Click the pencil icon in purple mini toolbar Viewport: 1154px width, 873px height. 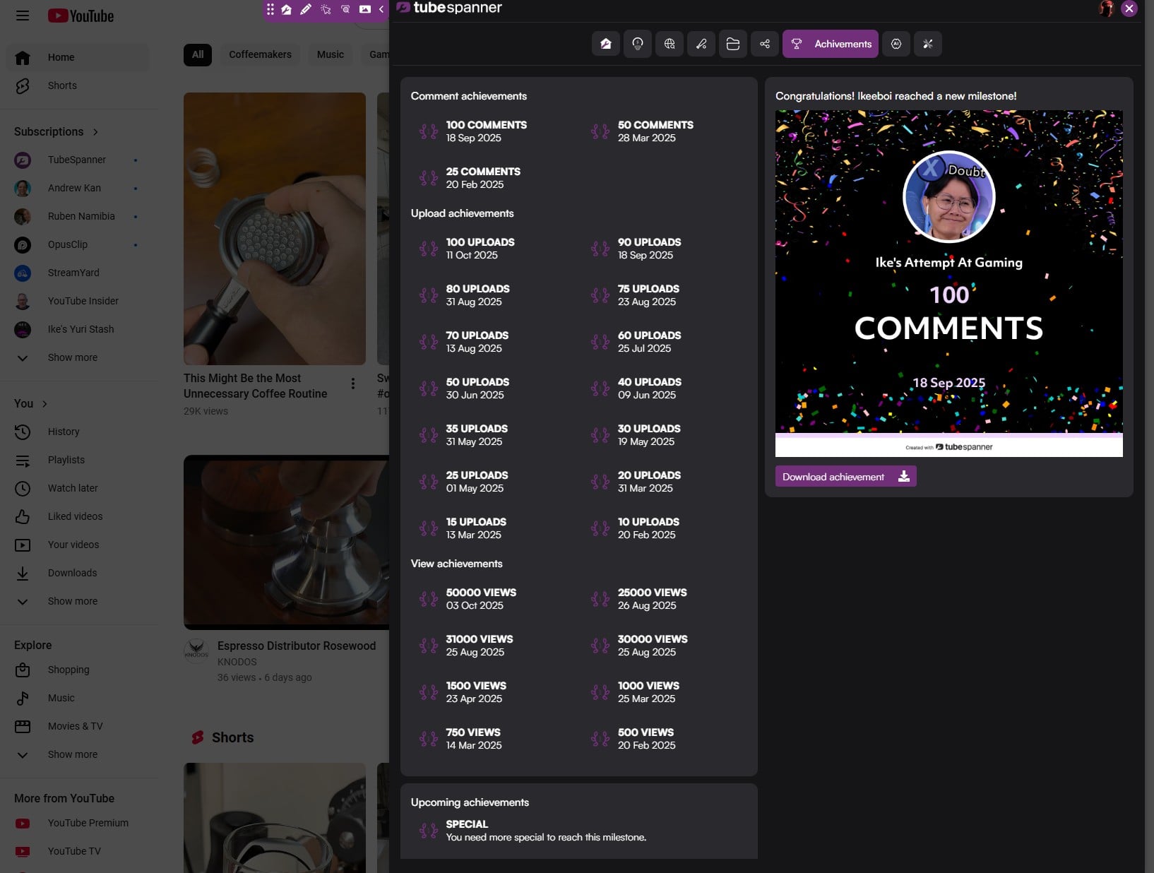pyautogui.click(x=306, y=9)
